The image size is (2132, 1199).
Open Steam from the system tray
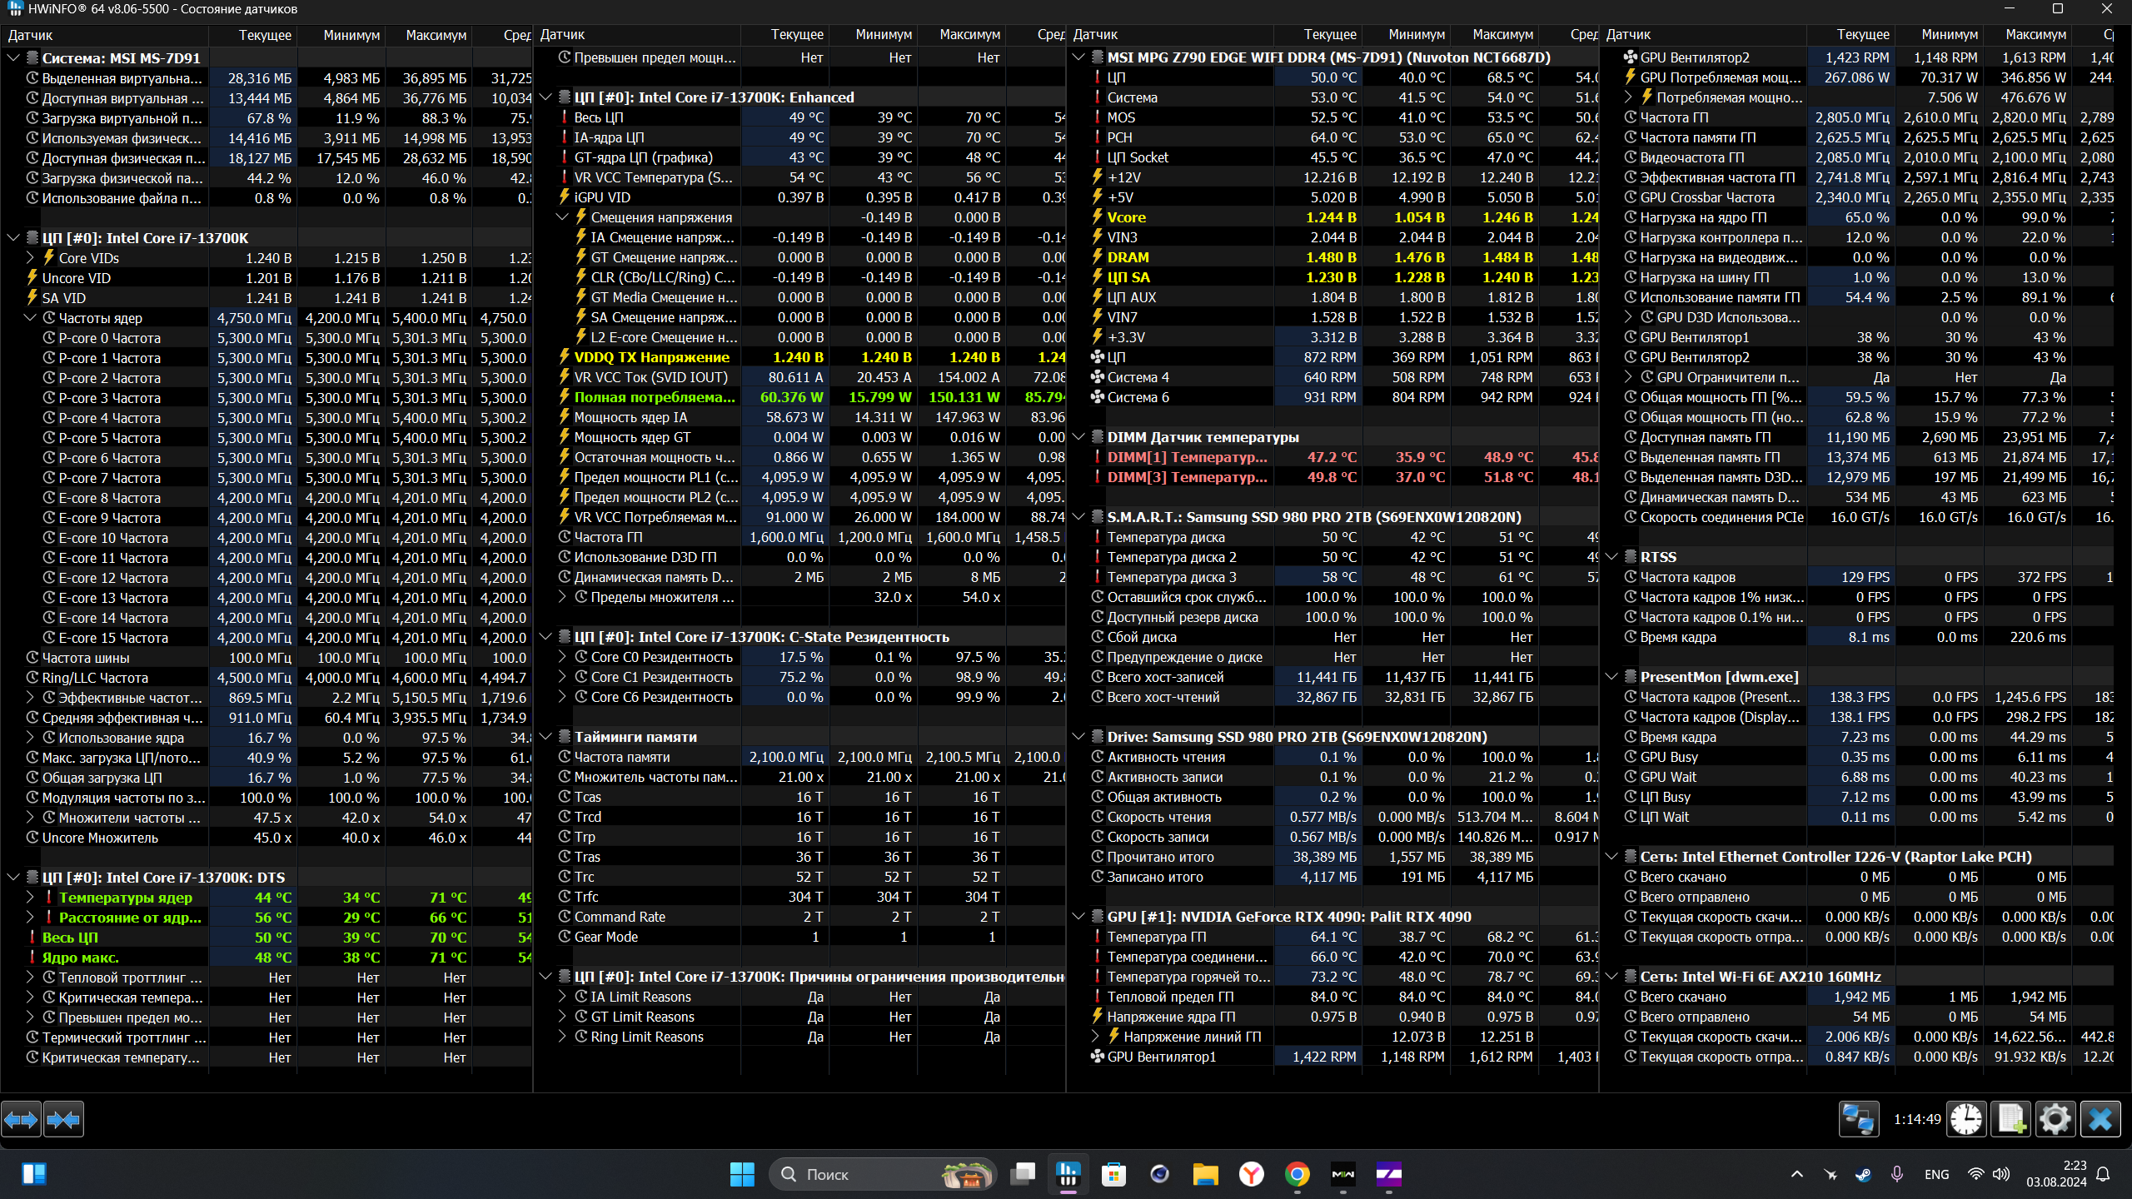1863,1175
